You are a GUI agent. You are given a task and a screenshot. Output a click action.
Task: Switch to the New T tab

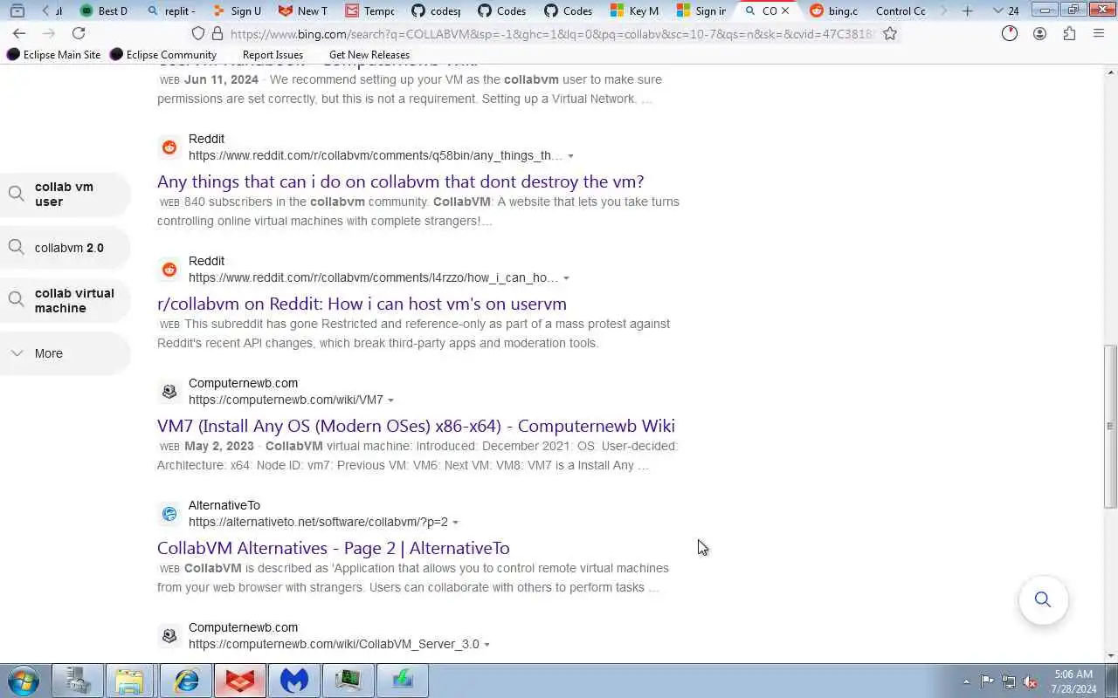click(303, 10)
